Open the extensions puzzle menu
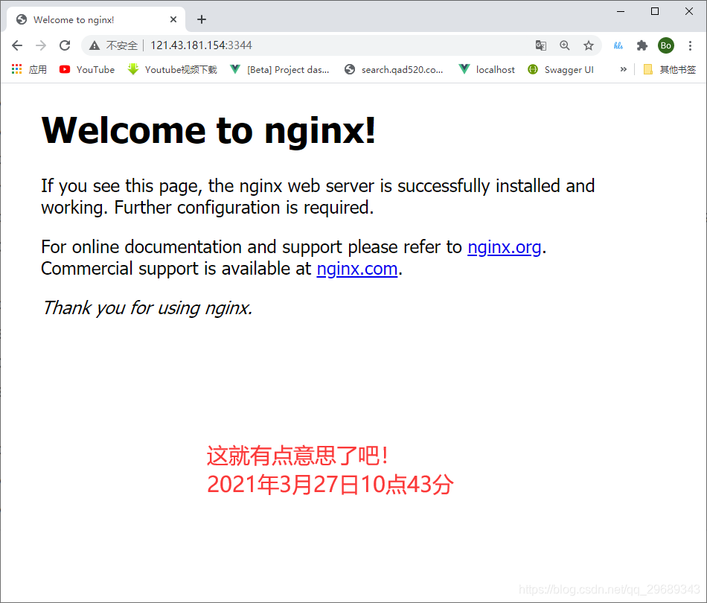 point(642,45)
